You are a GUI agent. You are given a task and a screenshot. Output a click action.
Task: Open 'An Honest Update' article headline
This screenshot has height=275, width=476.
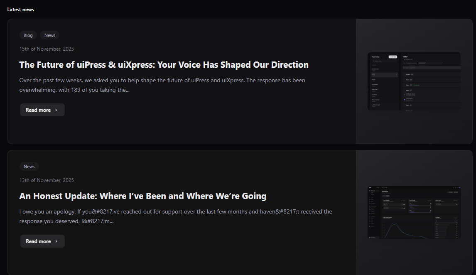(x=143, y=196)
